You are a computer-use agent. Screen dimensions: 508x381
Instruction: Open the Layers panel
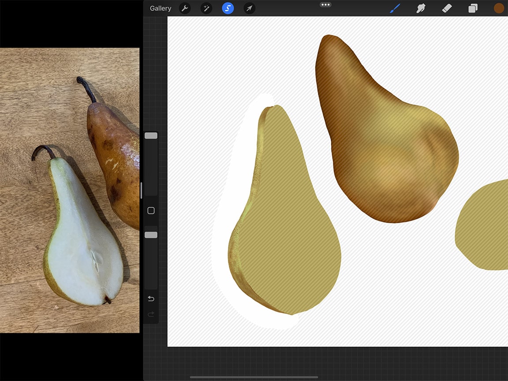tap(473, 8)
